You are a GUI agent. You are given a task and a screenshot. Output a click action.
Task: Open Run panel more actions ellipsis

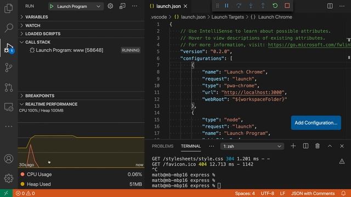pos(134,6)
